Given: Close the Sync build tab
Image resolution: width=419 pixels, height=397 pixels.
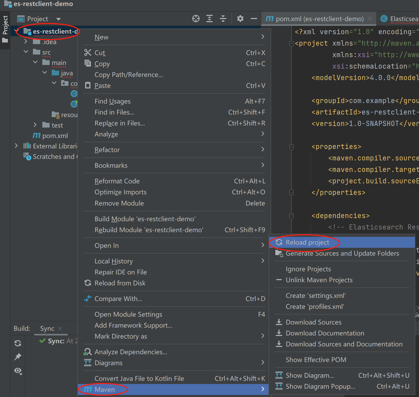Looking at the screenshot, I should tap(60, 328).
